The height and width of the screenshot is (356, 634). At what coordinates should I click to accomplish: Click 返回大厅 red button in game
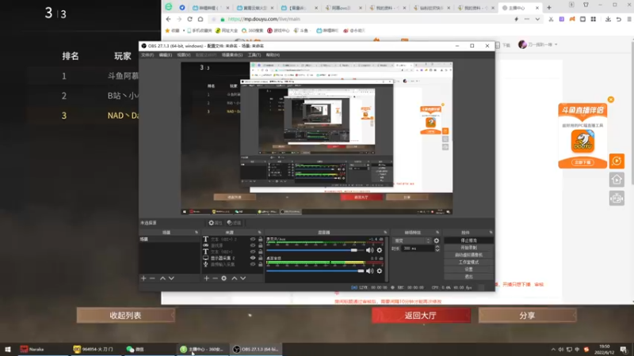click(x=421, y=315)
